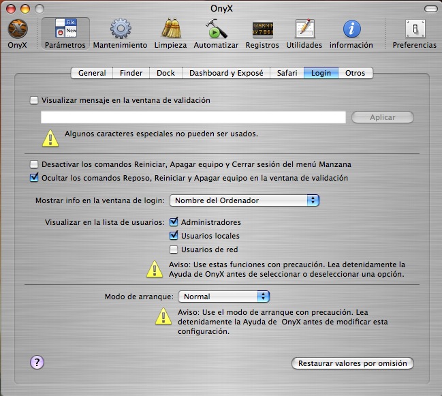Switch to the Safari tab
This screenshot has height=396, width=442.
(287, 73)
